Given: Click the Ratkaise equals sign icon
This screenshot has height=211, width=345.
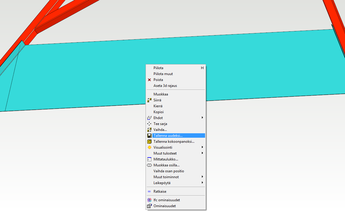Looking at the screenshot, I should point(149,192).
